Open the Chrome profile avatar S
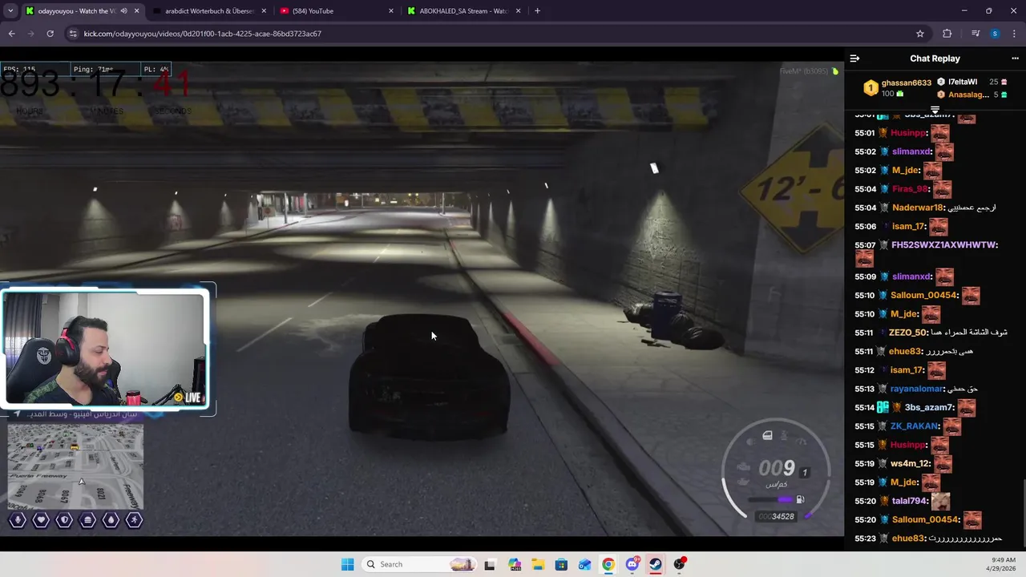The image size is (1026, 577). point(995,34)
